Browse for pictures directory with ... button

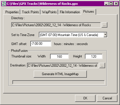(x=105, y=25)
